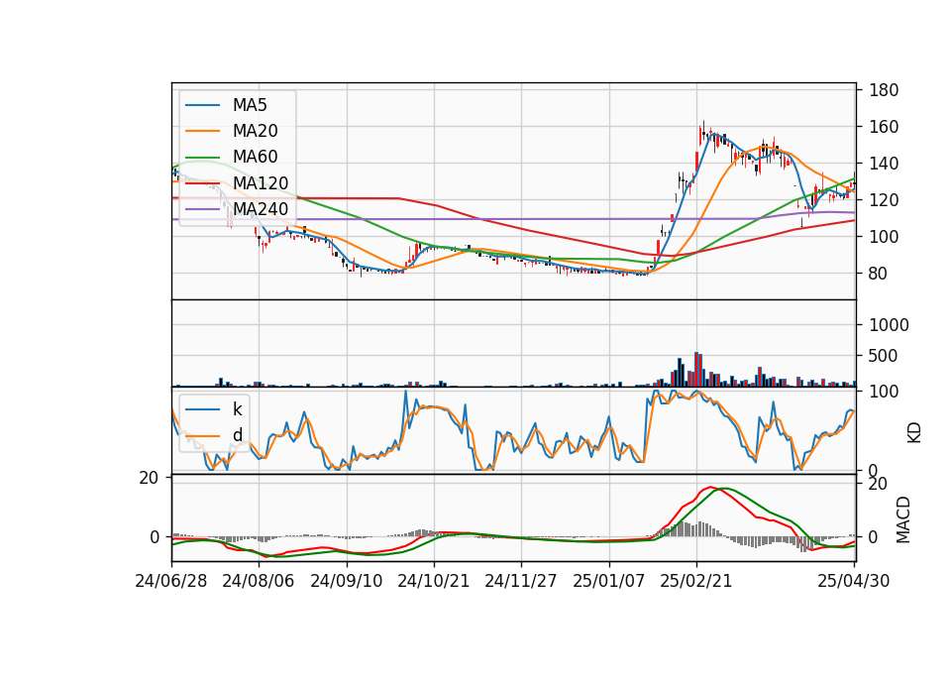951x684 pixels.
Task: Click the 25/04/30 date label
Action: [x=854, y=581]
